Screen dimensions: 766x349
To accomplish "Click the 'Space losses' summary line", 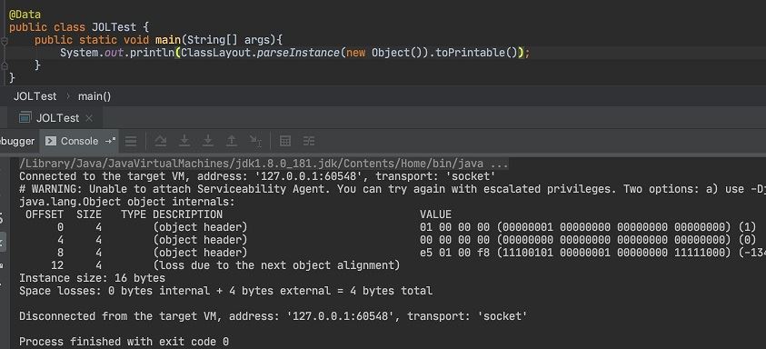I will coord(225,291).
